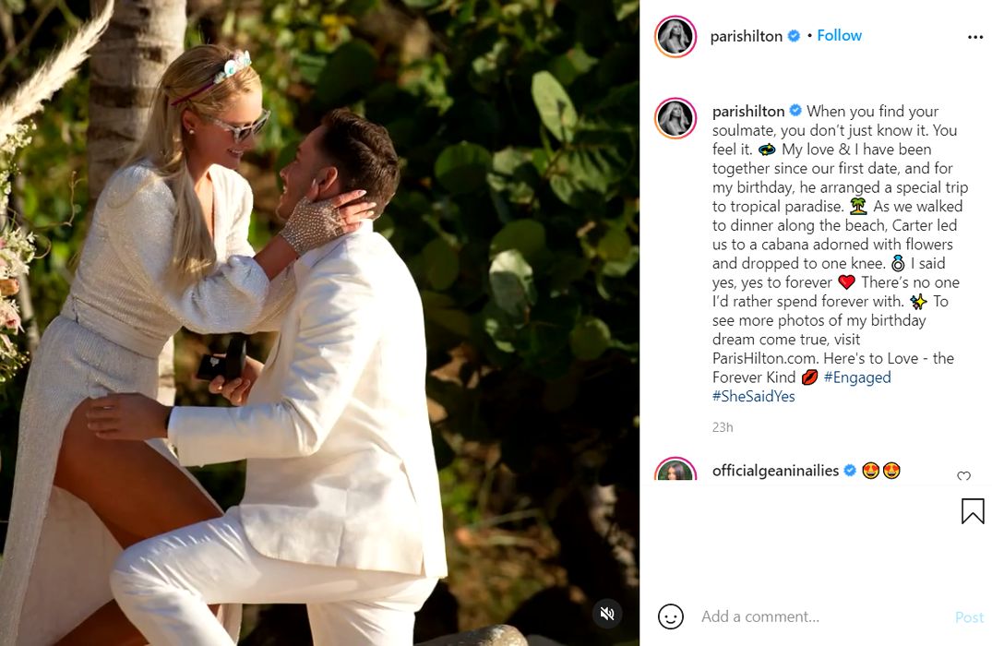Like the officialgeaninailies comment heart
Viewport: 992px width, 646px height.
pyautogui.click(x=963, y=475)
